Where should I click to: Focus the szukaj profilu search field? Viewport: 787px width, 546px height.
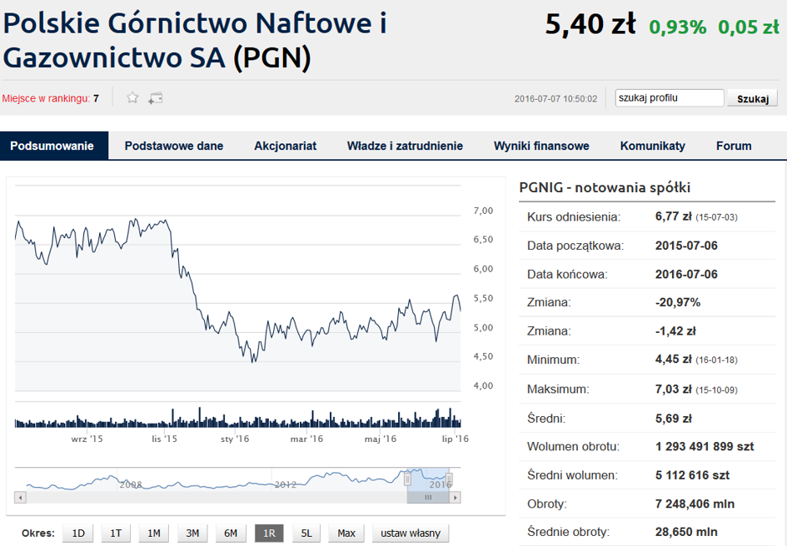coord(670,98)
